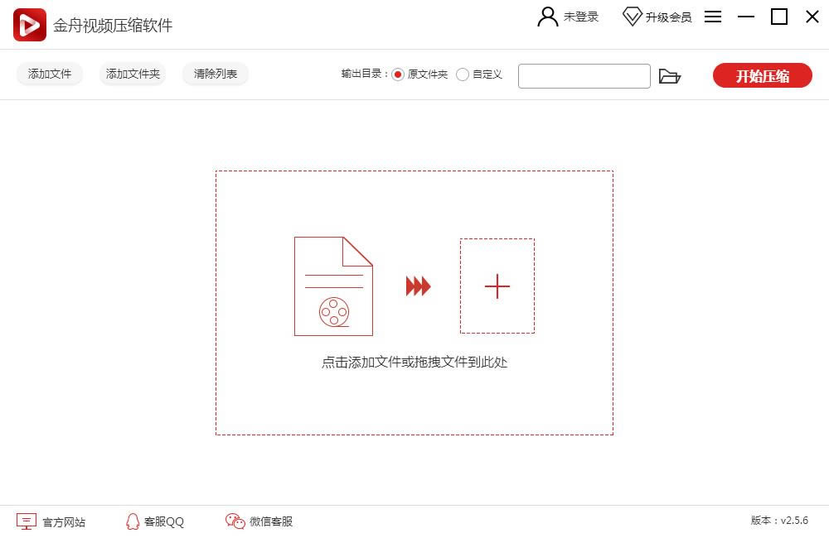
Task: Click the 添加文件 button
Action: coord(50,74)
